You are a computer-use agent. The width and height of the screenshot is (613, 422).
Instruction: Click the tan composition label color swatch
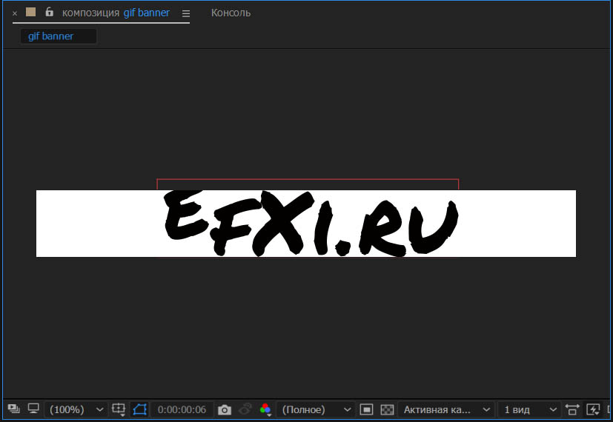pos(31,12)
